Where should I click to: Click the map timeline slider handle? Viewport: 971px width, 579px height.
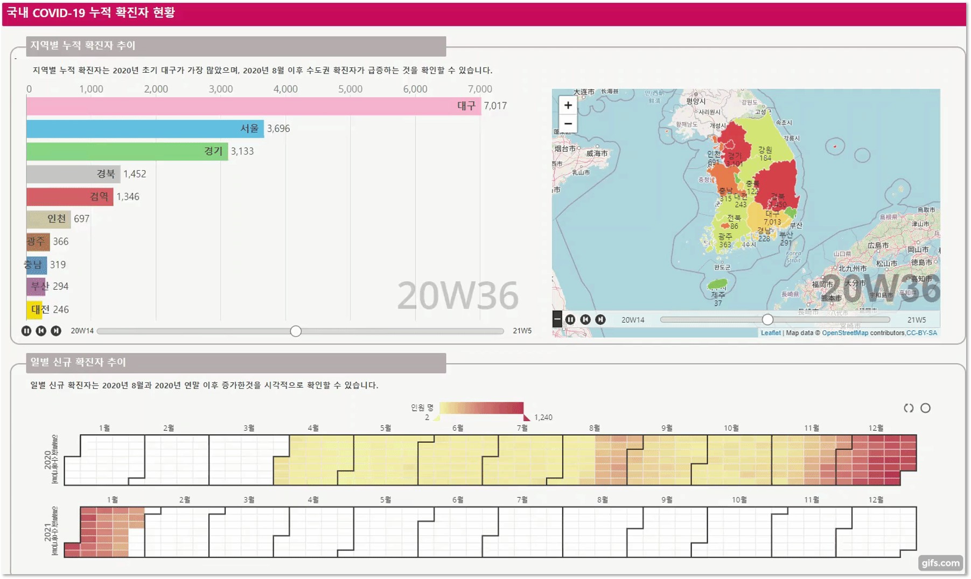767,320
